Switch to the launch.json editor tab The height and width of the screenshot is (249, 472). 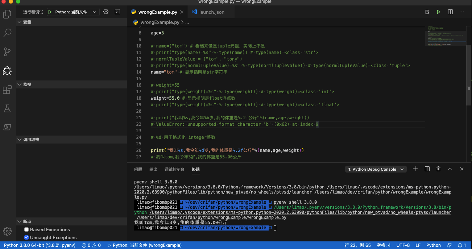click(x=211, y=12)
